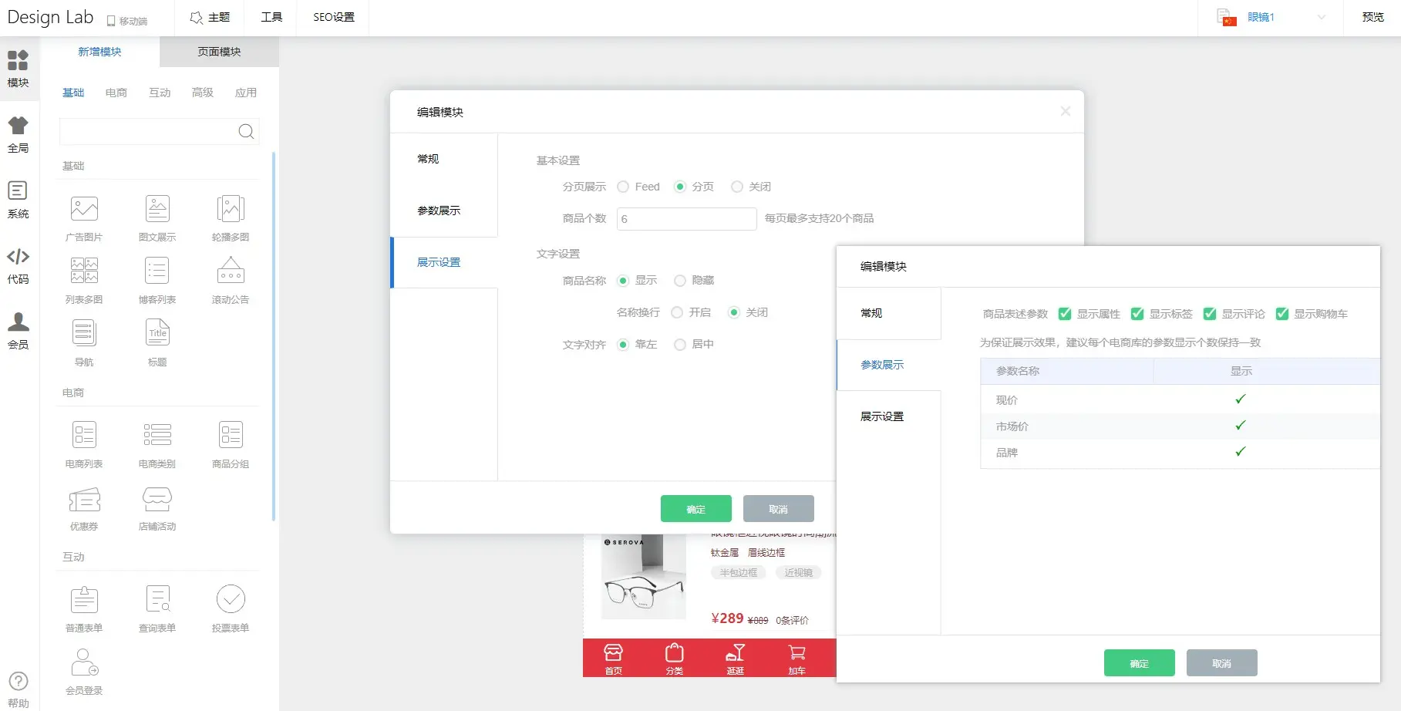This screenshot has height=711, width=1401.
Task: Click the search magnifier icon in module panel
Action: (246, 132)
